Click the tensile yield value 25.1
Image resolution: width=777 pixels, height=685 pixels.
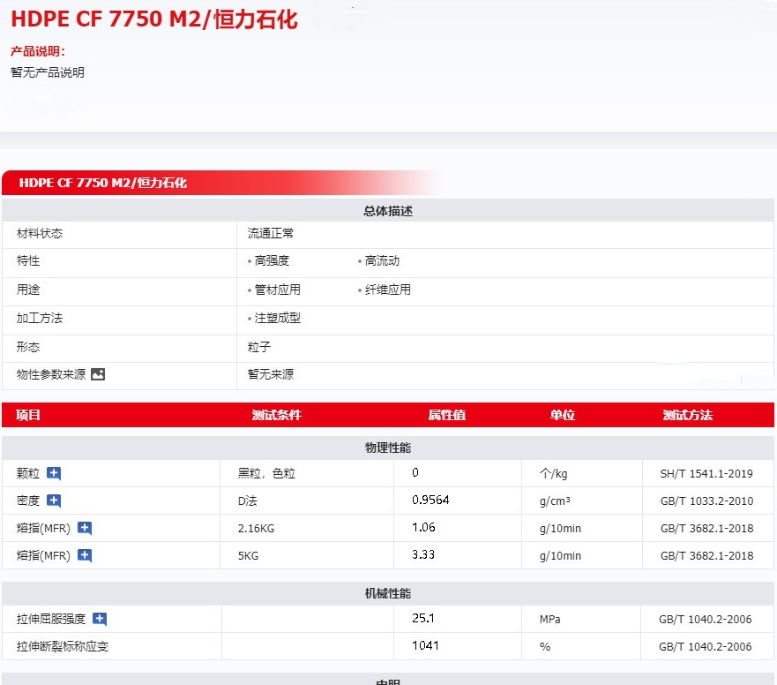click(x=423, y=618)
